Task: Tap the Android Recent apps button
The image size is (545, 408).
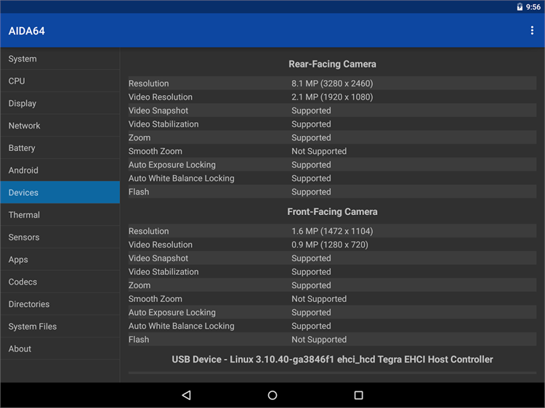Action: coord(358,395)
